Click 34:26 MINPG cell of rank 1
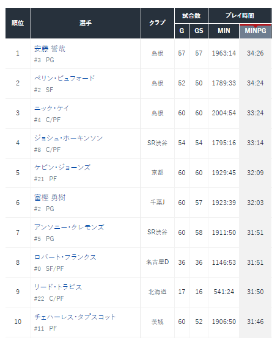Viewport: 272px width, 338px height. pos(255,53)
